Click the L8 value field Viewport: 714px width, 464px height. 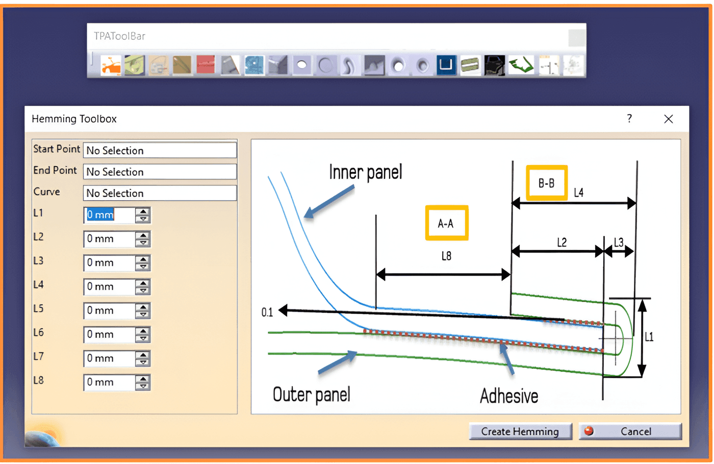(110, 383)
